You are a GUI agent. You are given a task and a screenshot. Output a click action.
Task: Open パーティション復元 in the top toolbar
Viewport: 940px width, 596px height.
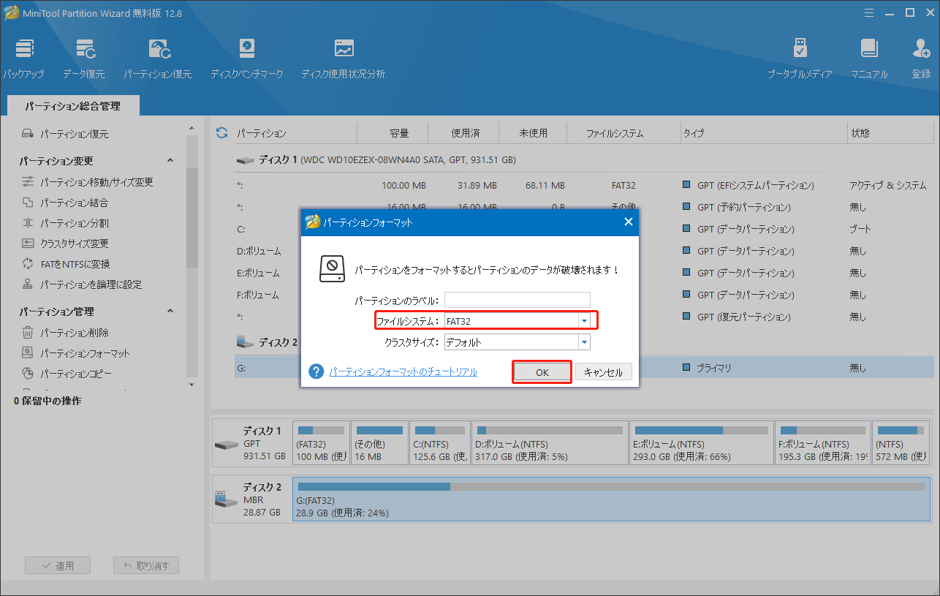[x=157, y=59]
